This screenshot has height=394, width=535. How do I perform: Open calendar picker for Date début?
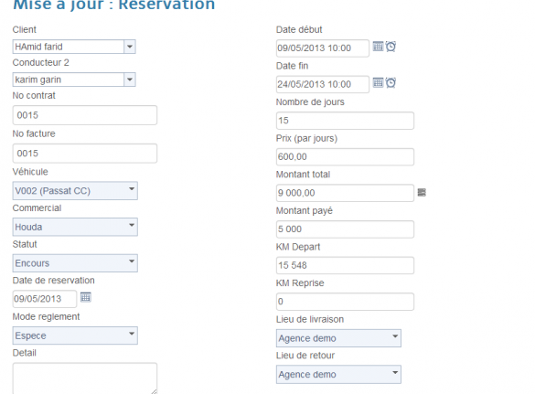click(x=378, y=47)
